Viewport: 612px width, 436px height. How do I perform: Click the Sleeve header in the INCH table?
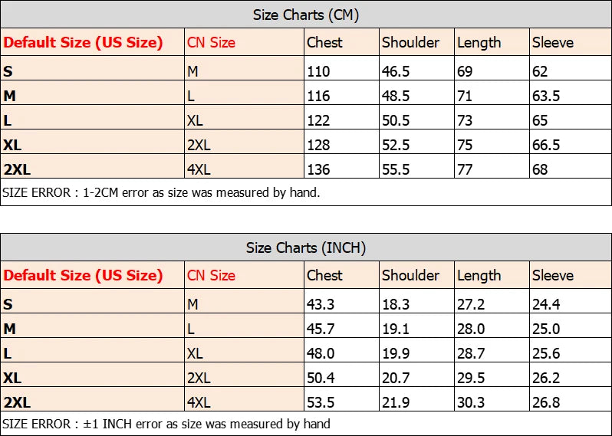(x=553, y=275)
